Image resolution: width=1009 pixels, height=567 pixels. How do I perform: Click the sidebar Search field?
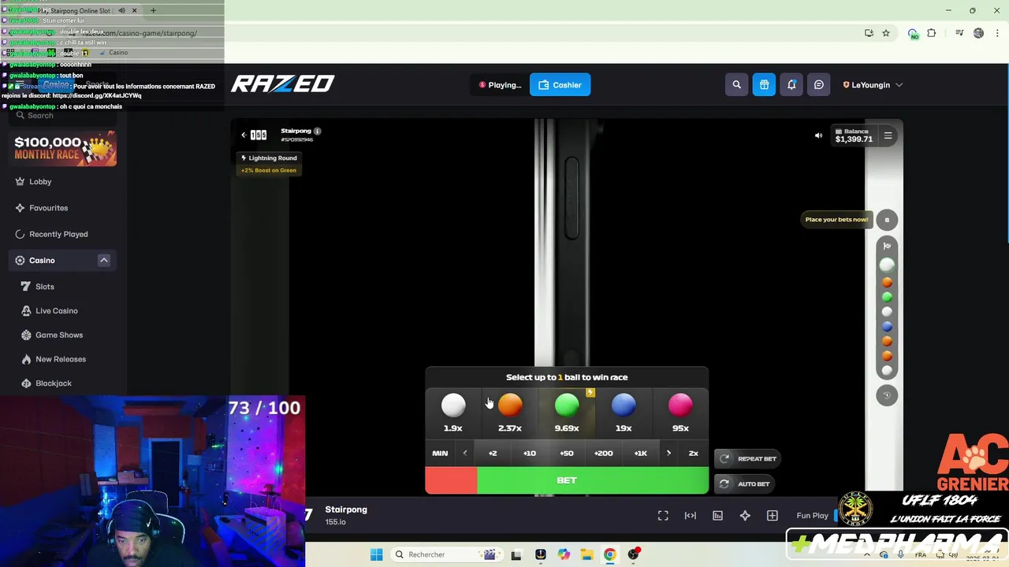point(63,116)
